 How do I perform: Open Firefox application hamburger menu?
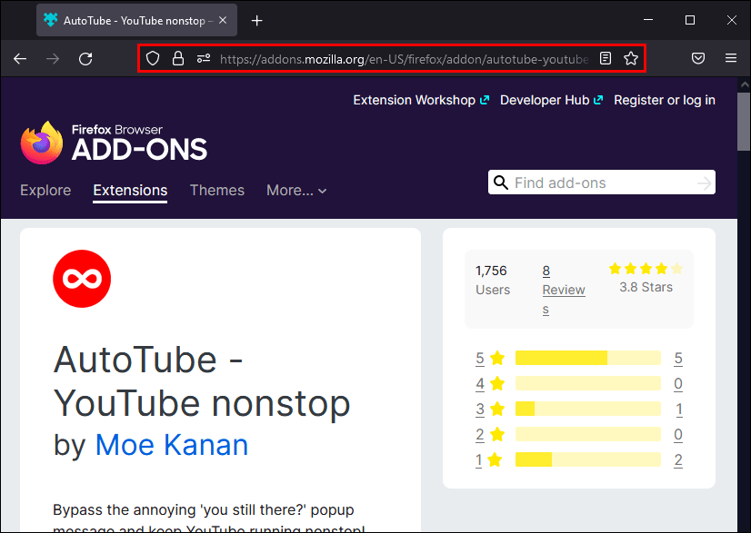731,58
